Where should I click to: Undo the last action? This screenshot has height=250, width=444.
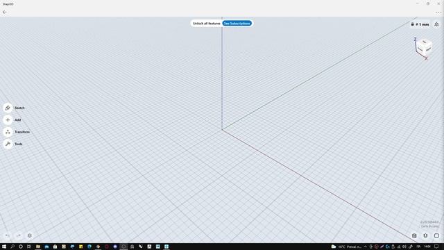coord(8,235)
